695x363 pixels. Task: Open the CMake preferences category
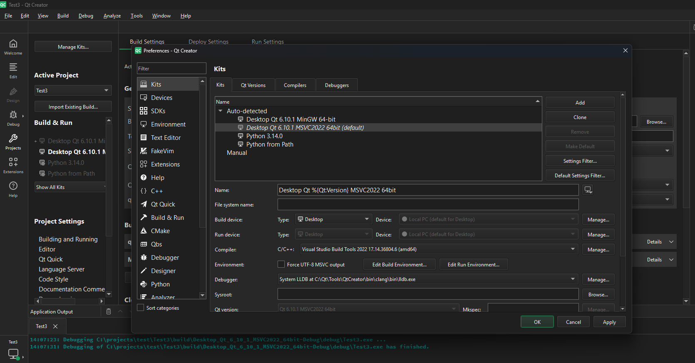point(160,231)
